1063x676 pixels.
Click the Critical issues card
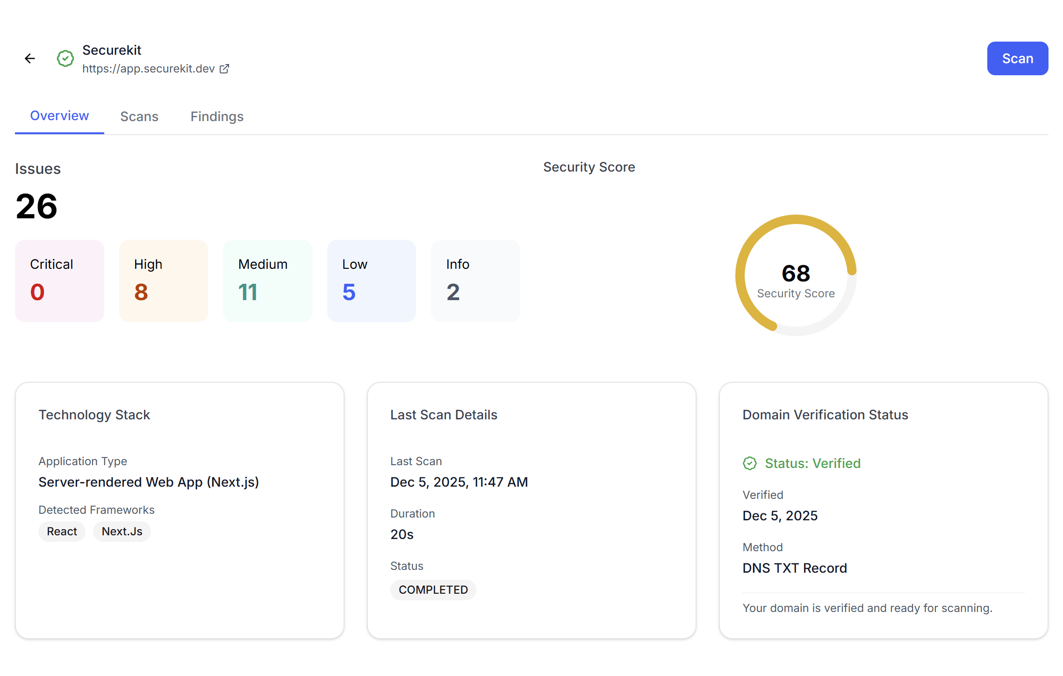click(59, 280)
